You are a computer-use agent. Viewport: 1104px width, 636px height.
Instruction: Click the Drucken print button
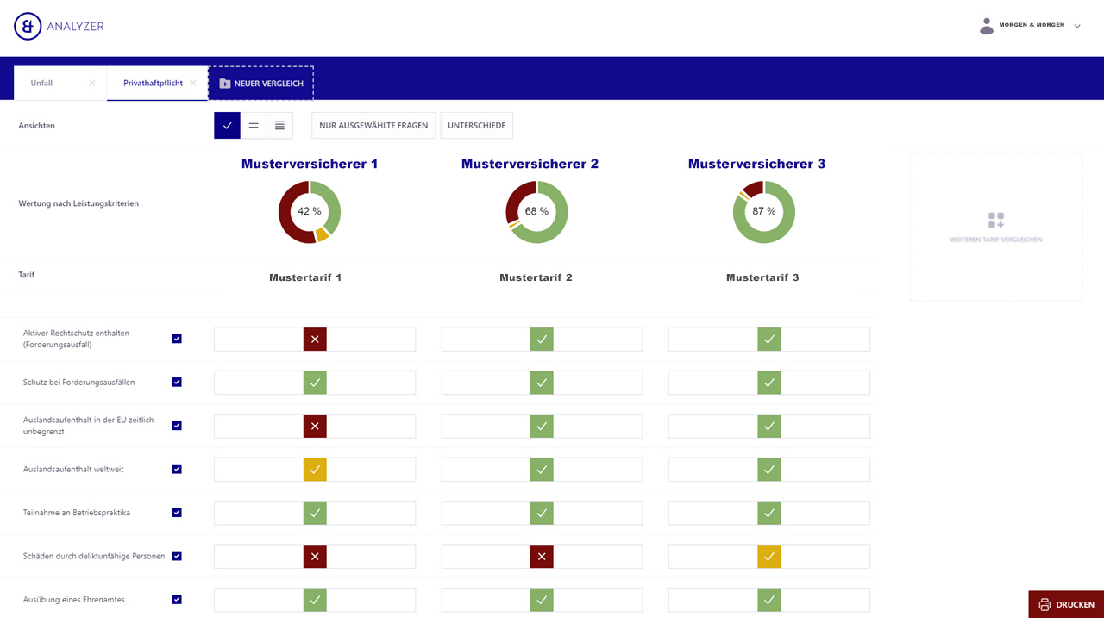point(1066,604)
